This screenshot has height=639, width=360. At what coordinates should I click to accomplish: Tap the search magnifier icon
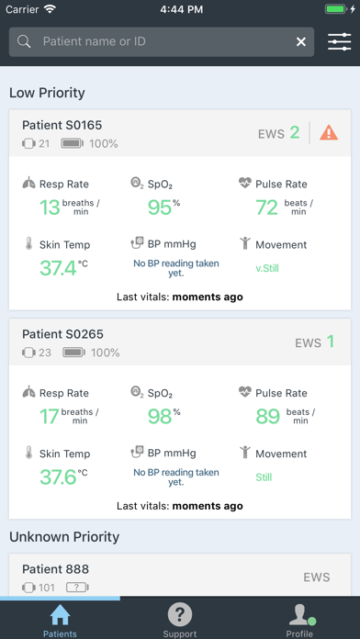click(x=24, y=41)
